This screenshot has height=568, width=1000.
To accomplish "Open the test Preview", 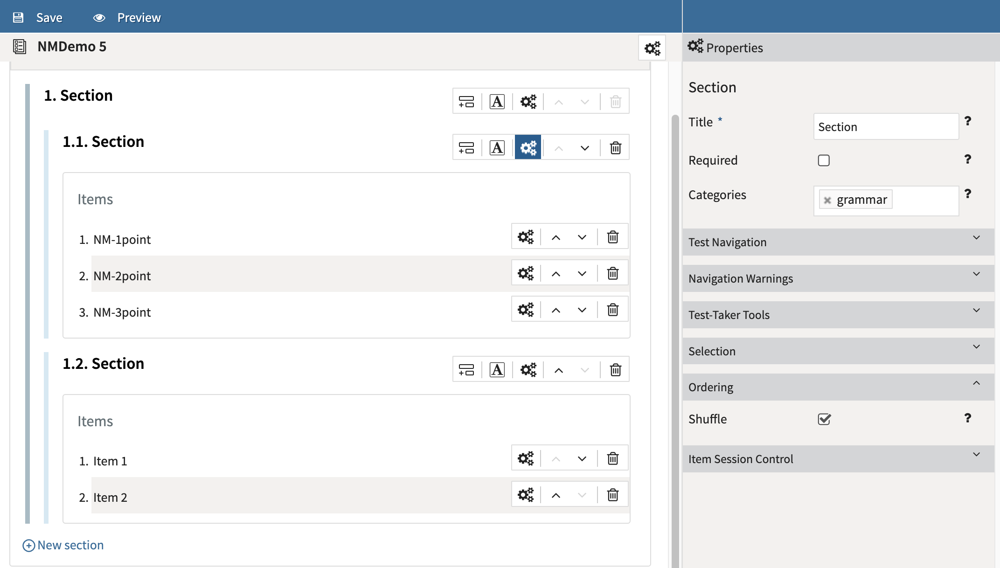I will (127, 18).
